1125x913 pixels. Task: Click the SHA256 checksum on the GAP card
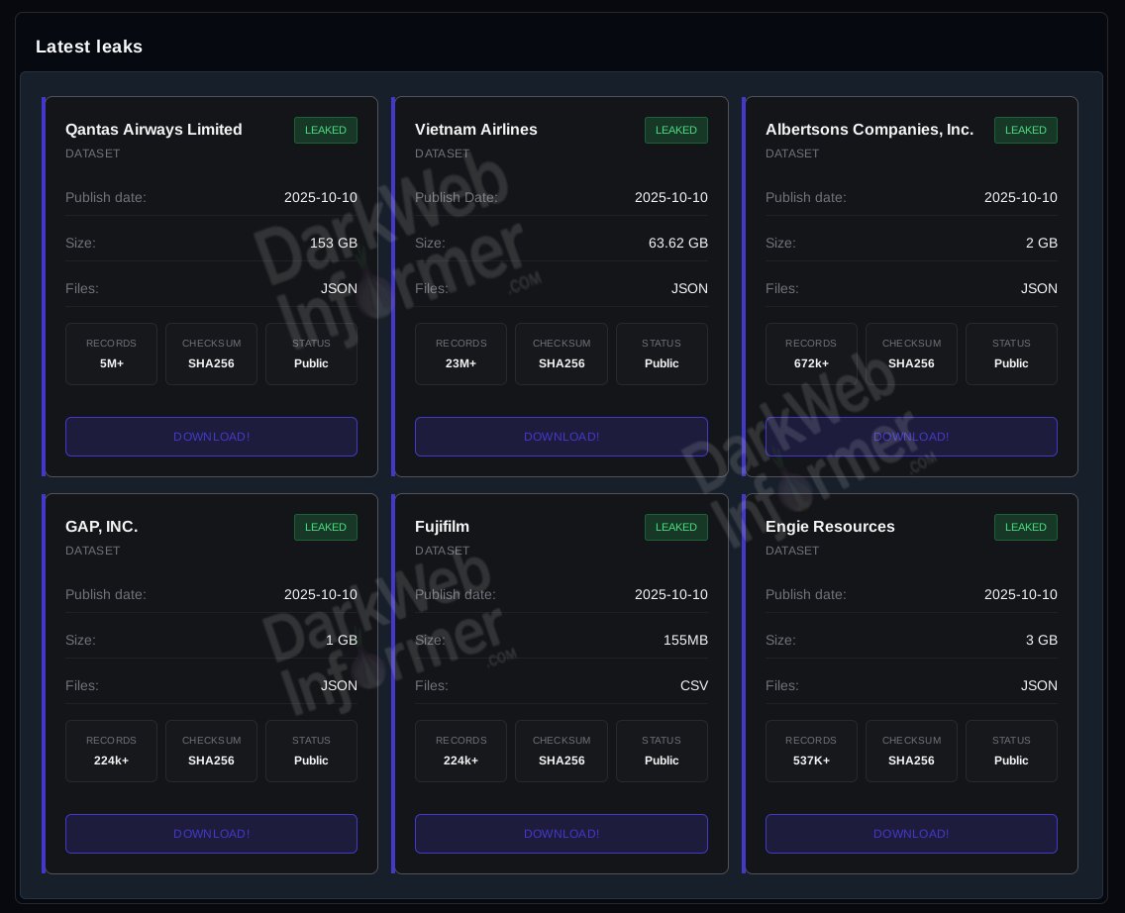tap(211, 751)
